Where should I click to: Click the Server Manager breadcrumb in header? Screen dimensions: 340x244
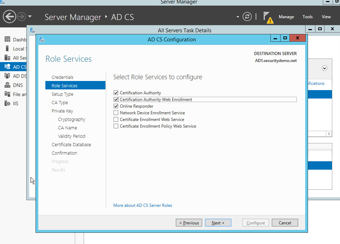[x=73, y=17]
